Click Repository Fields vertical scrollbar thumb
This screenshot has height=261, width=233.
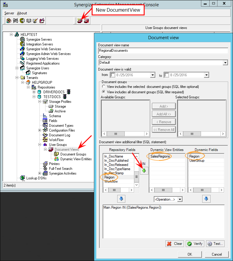136,177
